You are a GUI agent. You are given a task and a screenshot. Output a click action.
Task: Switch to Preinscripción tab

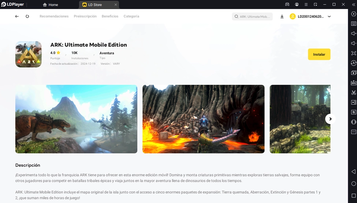click(85, 16)
